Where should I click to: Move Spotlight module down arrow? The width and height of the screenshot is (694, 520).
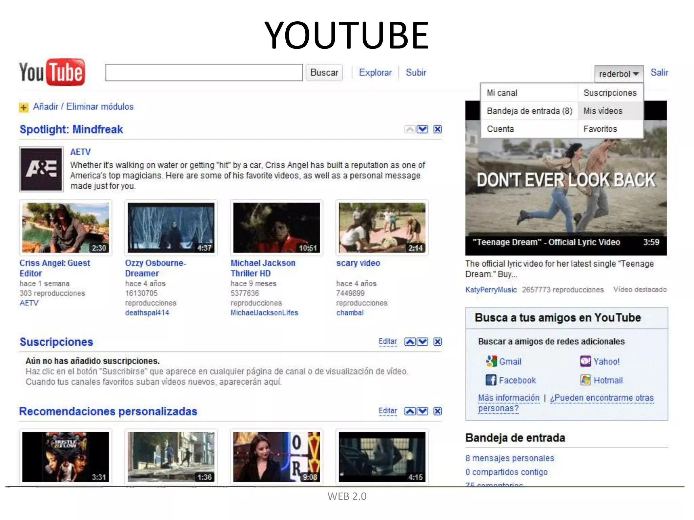click(x=422, y=129)
